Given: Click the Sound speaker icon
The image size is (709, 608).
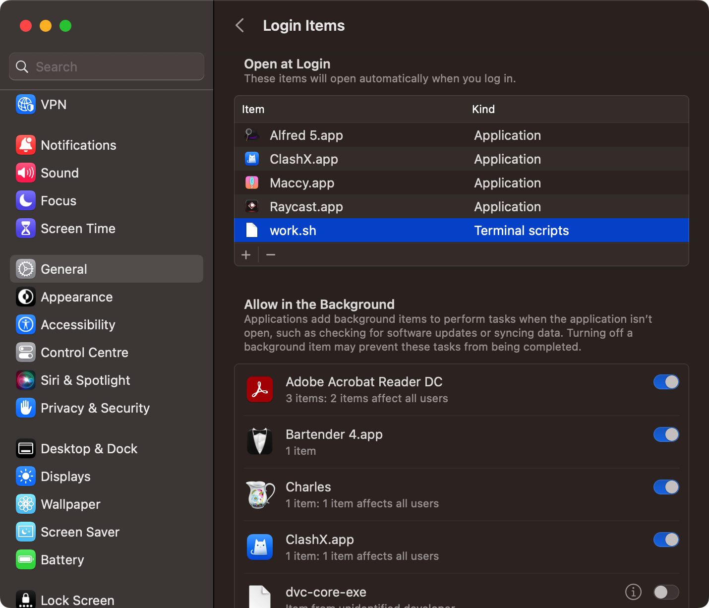Looking at the screenshot, I should (26, 173).
